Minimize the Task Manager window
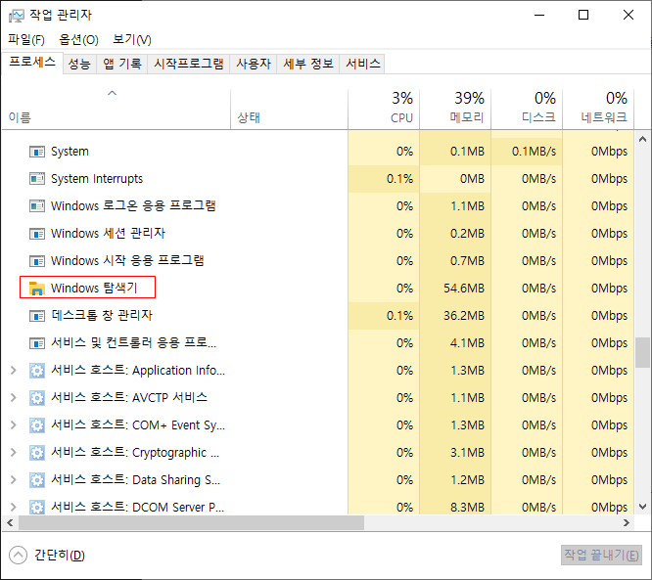 pos(539,16)
